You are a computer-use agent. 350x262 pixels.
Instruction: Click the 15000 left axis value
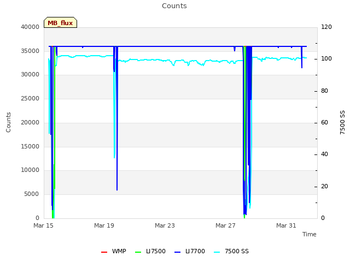click(x=30, y=146)
